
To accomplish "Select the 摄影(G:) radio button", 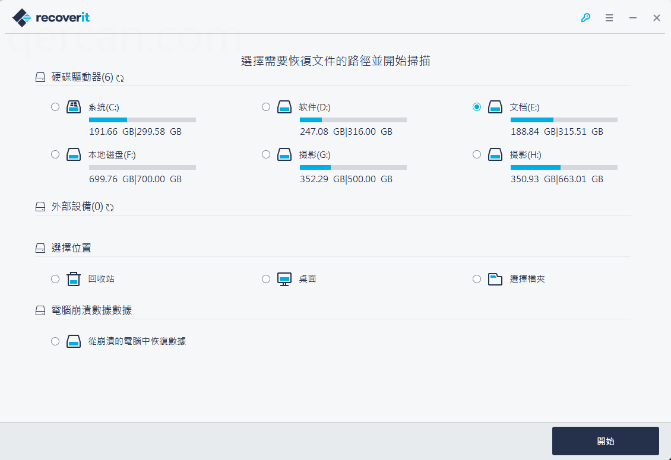I will tap(266, 154).
